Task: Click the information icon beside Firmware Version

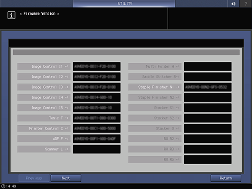Action: (x=11, y=15)
